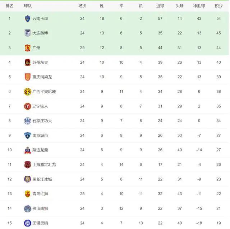Image resolution: width=230 pixels, height=229 pixels.
Task: Click the 广西平果哈嘹 yellow round logo
Action: point(27,92)
